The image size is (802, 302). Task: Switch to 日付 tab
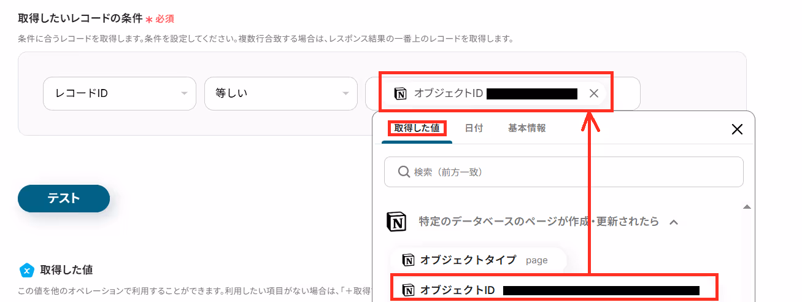[x=474, y=128]
